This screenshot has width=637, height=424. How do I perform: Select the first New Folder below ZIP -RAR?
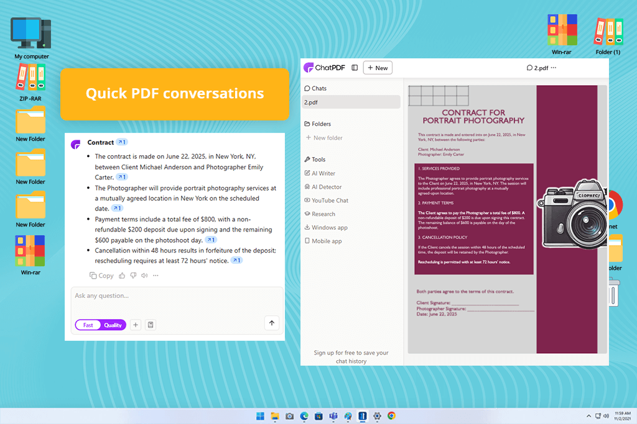[x=30, y=124]
